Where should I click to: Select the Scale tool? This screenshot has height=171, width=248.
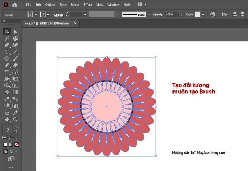15,72
